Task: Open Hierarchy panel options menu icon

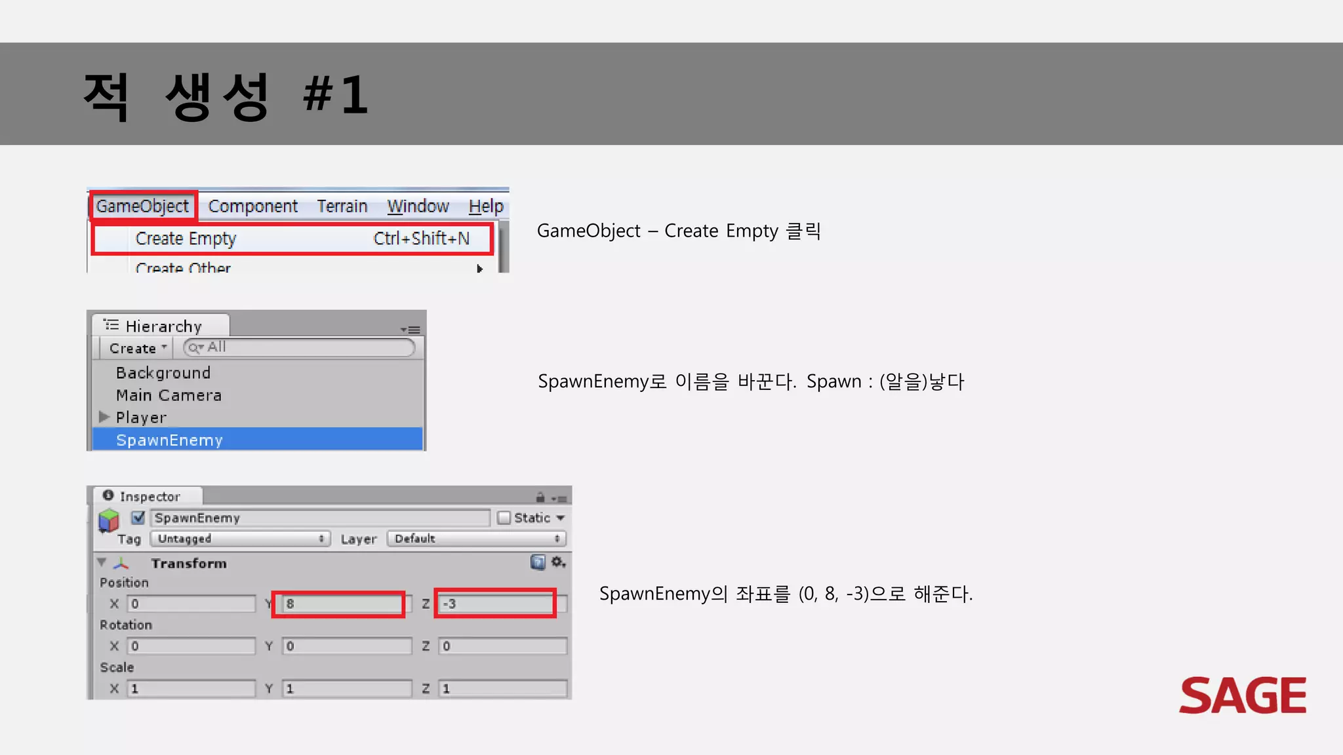Action: (411, 330)
